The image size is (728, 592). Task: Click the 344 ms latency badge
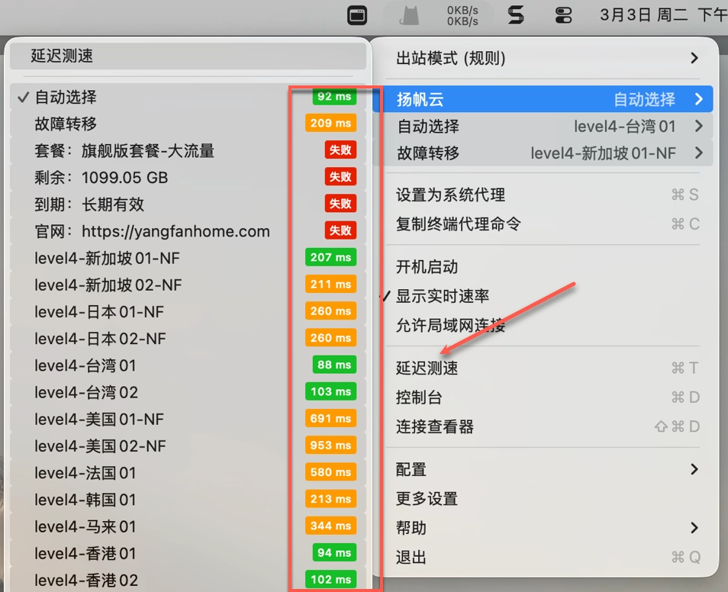pos(330,526)
